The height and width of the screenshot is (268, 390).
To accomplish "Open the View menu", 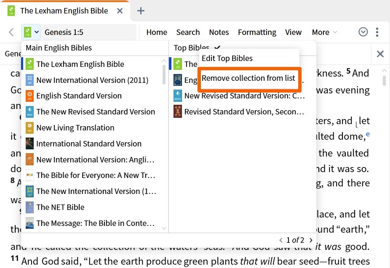I will pyautogui.click(x=293, y=32).
